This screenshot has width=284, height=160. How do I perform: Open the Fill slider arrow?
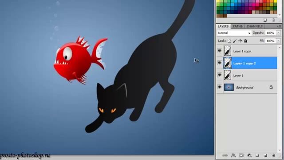[278, 41]
